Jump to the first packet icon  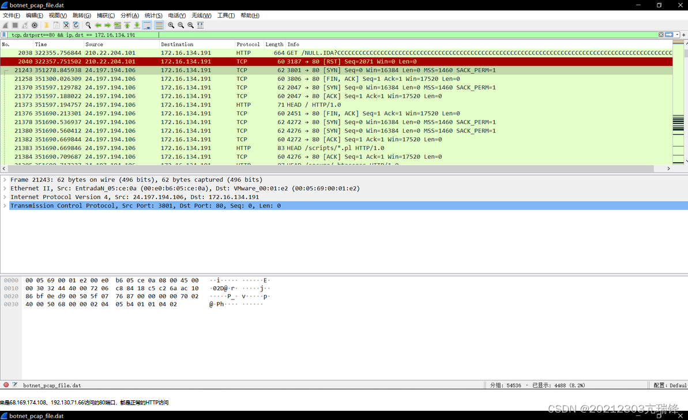(127, 25)
